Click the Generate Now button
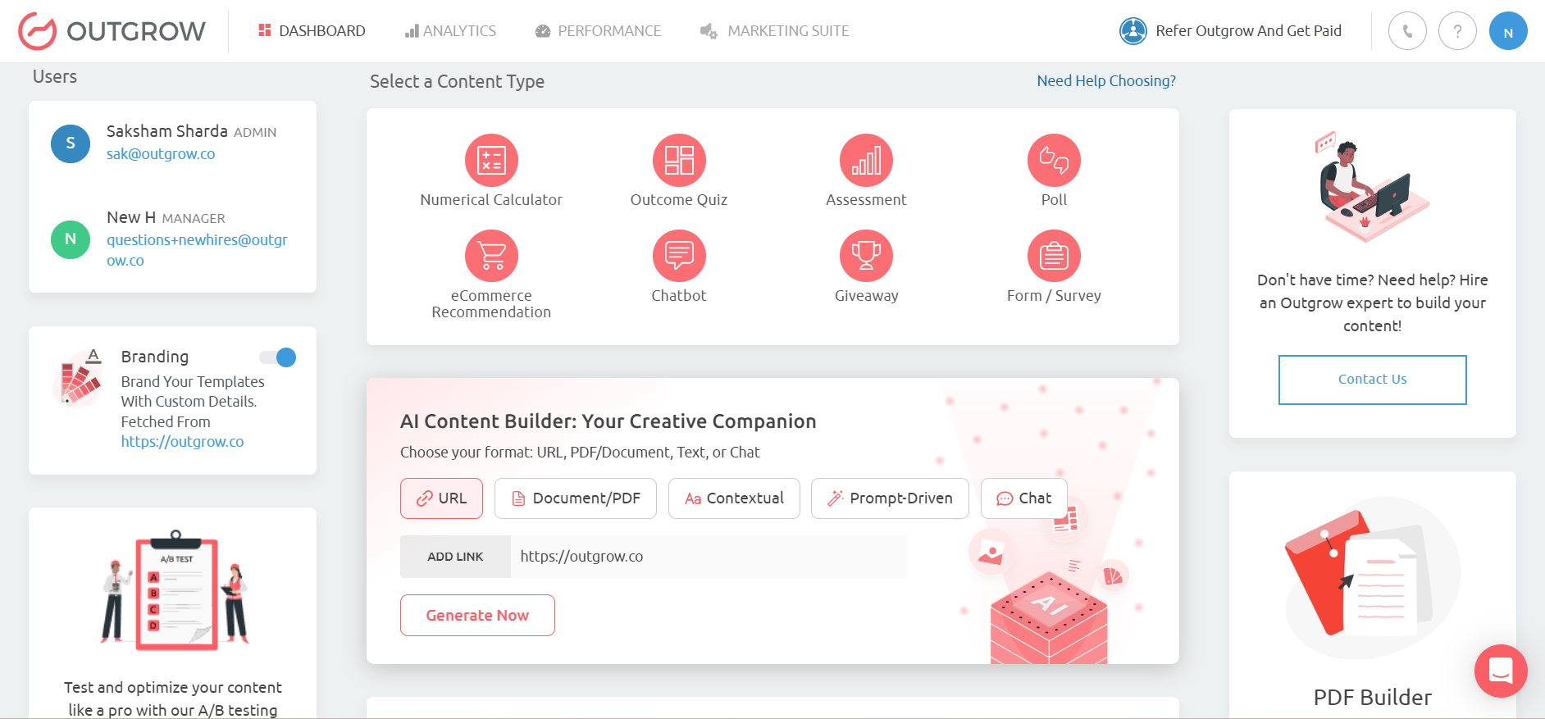The width and height of the screenshot is (1545, 719). [x=477, y=615]
